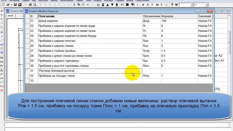The width and height of the screenshot is (233, 131).
Task: Open the Мастера menu
Action: coord(108,1)
